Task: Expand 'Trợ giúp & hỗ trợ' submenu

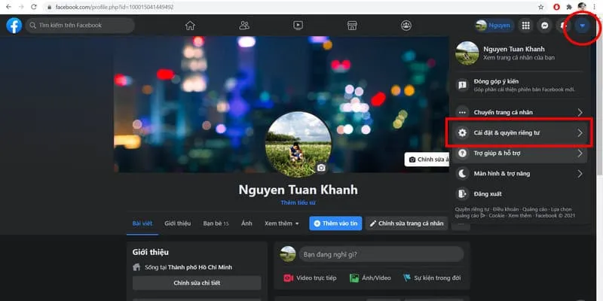Action: click(517, 154)
